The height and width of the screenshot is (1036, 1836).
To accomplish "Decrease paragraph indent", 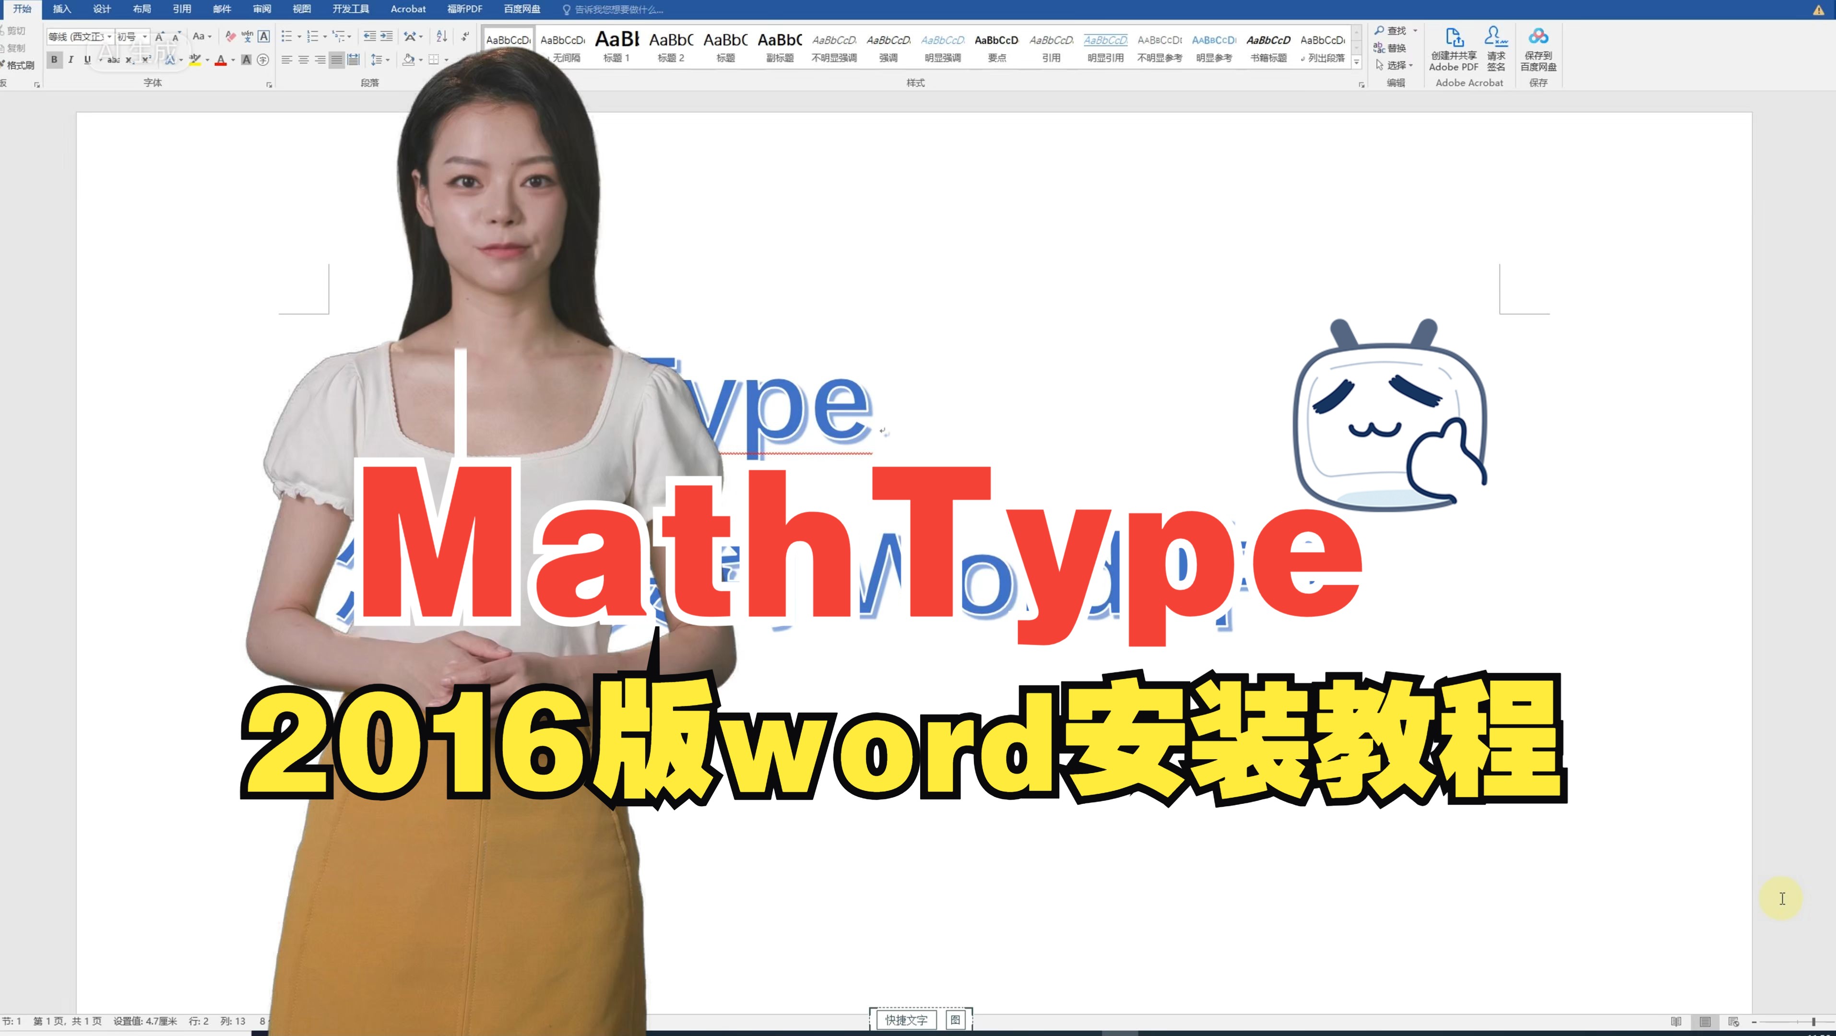I will [x=369, y=36].
